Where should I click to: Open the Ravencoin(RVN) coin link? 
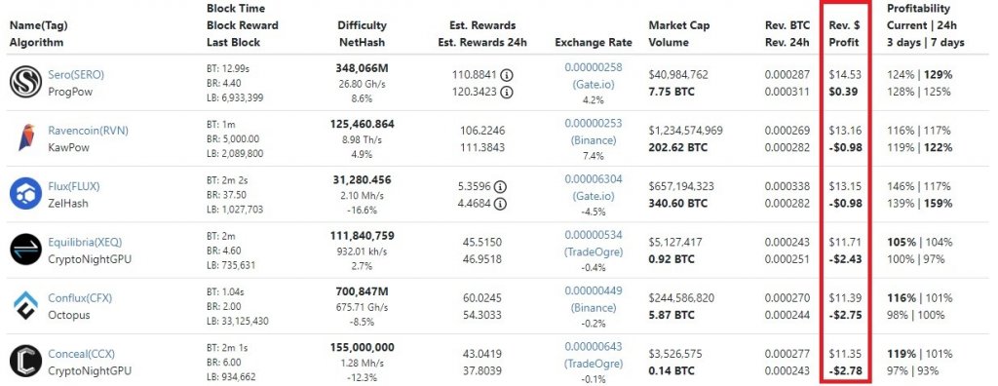tap(88, 131)
